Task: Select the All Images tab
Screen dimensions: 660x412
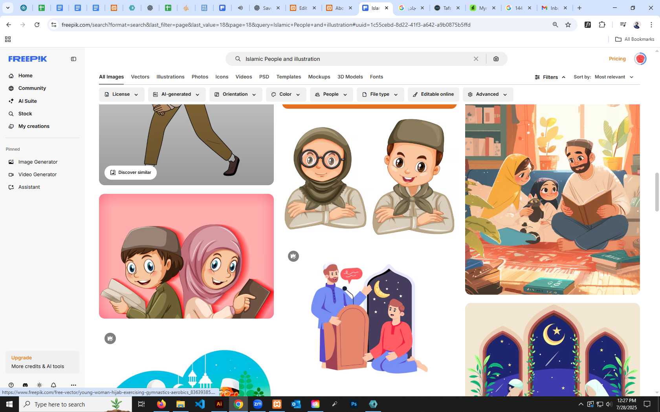Action: tap(111, 77)
